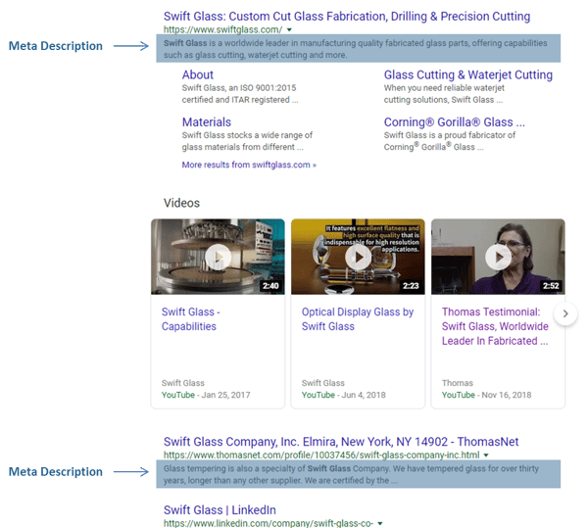This screenshot has width=588, height=528.
Task: Click the next arrow in Videos carousel
Action: tap(565, 313)
